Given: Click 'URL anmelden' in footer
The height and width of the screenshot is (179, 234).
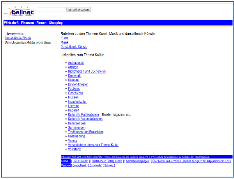Looking at the screenshot, I should pyautogui.click(x=80, y=161).
